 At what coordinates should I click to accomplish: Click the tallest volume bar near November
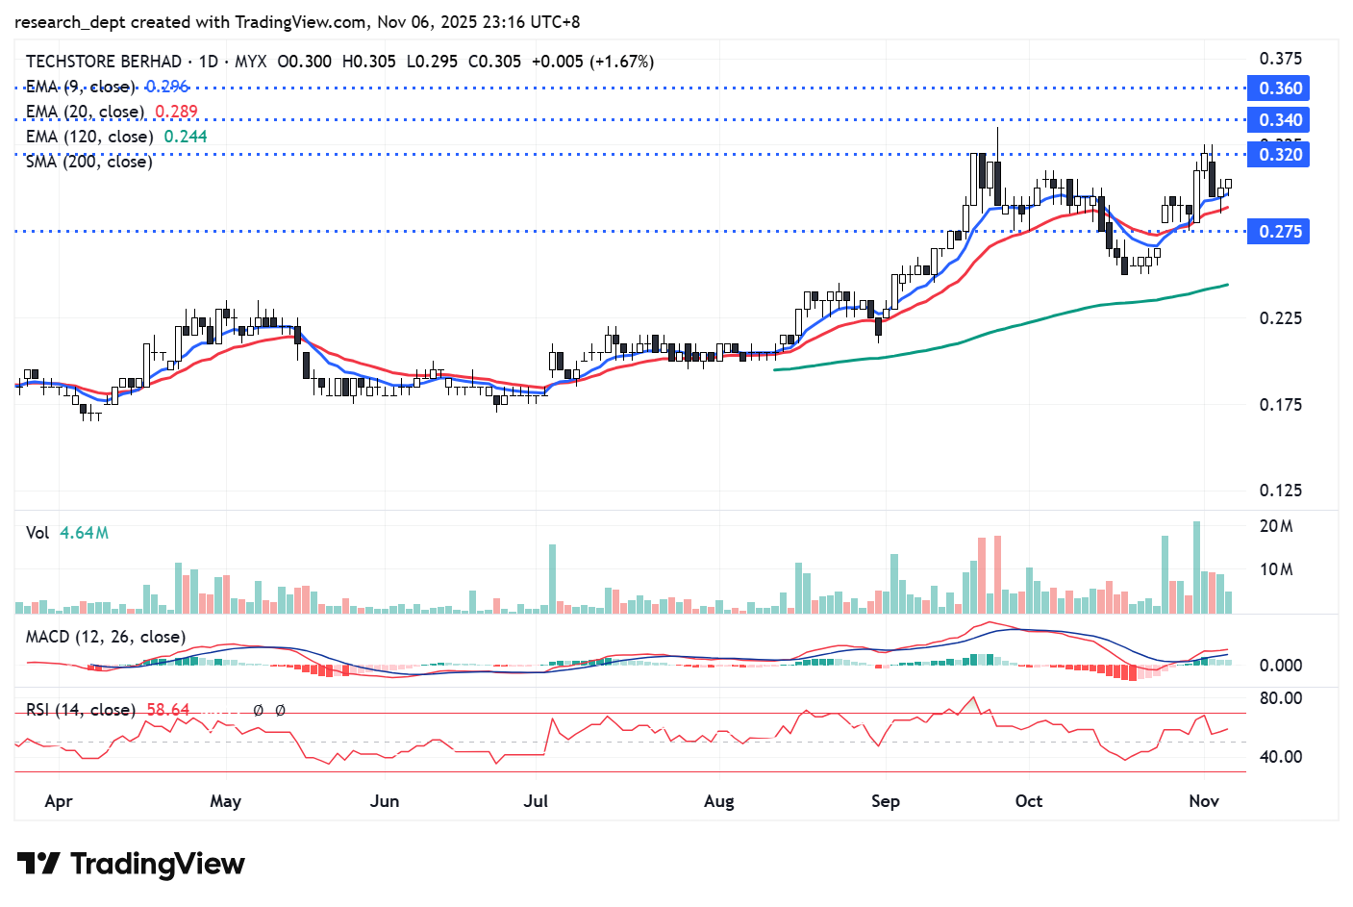click(x=1197, y=567)
